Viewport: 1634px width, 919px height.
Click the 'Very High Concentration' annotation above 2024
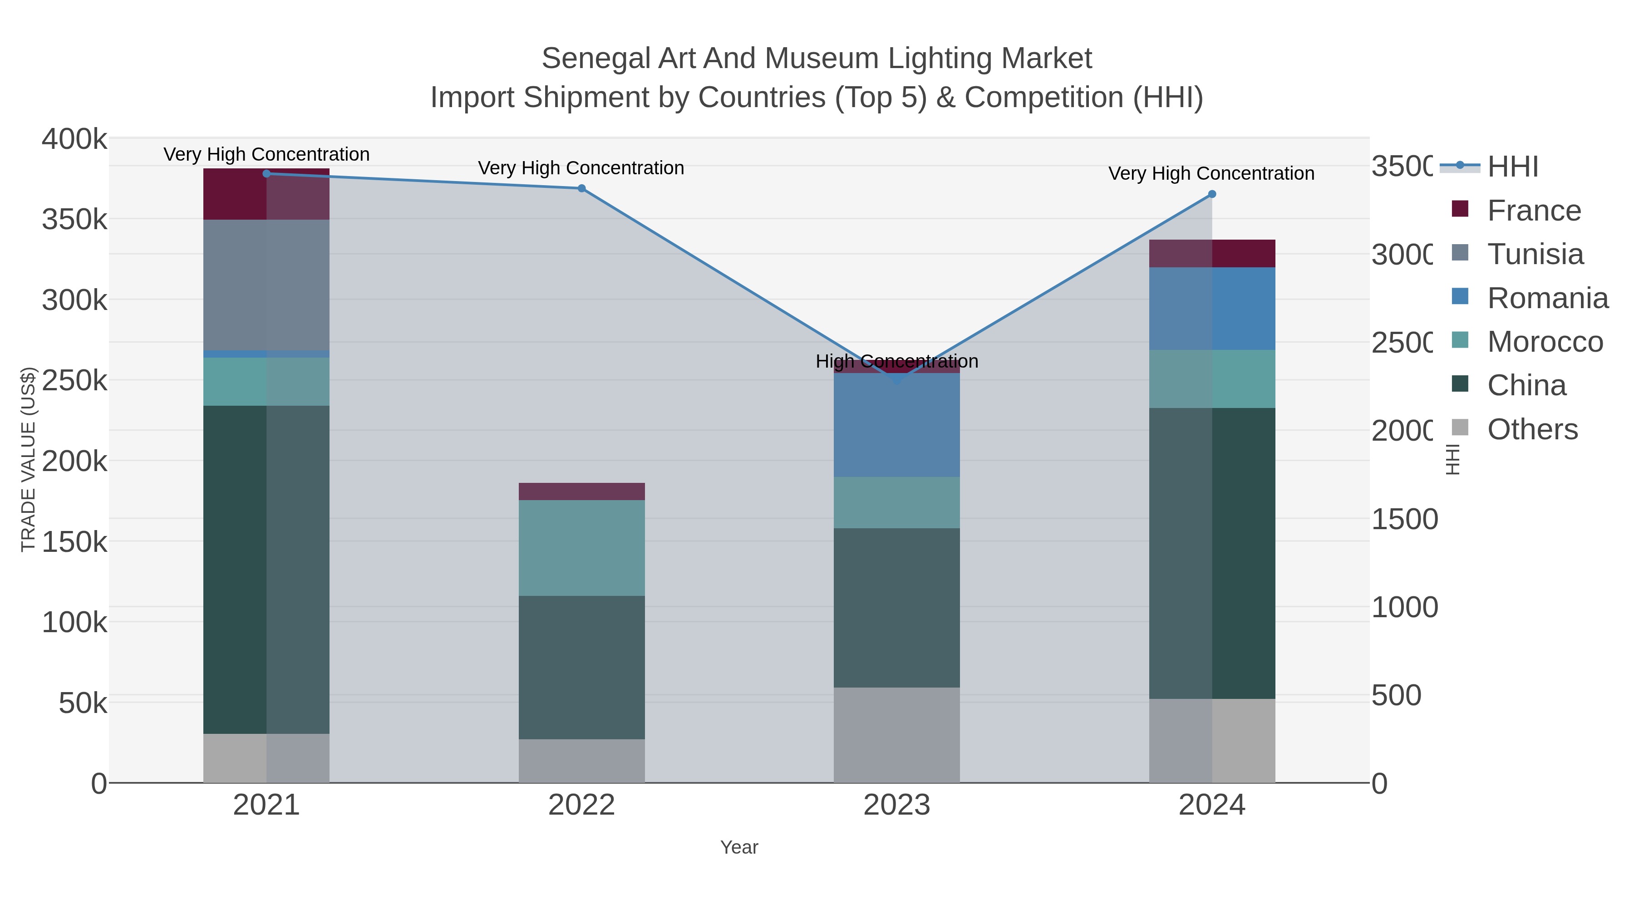tap(1211, 174)
